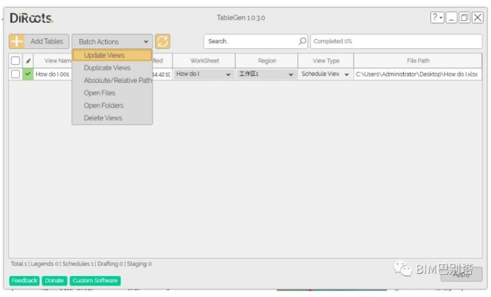
Task: Click the TableGen 1.0.3.0 title text
Action: 241,17
